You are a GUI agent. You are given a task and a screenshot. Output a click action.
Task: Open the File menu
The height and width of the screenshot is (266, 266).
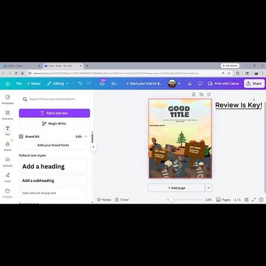(x=19, y=83)
